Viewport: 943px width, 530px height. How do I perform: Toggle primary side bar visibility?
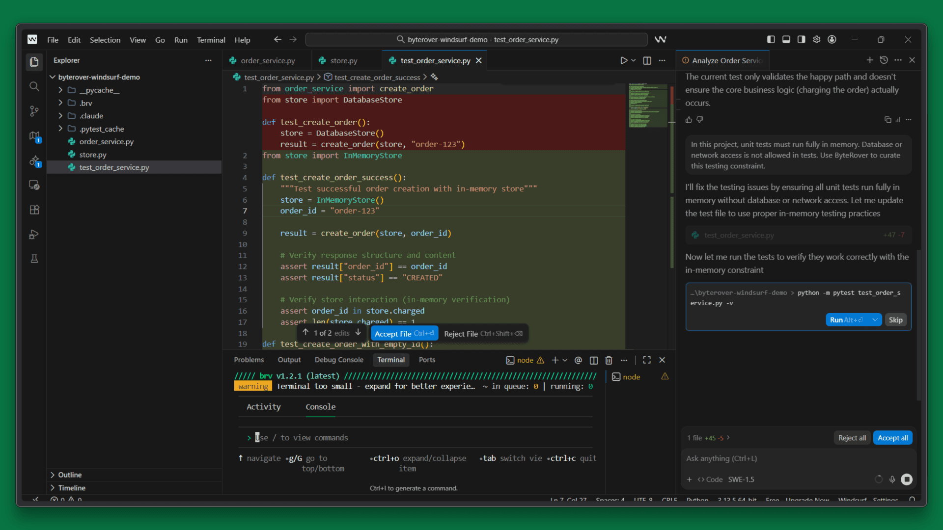[x=771, y=39]
